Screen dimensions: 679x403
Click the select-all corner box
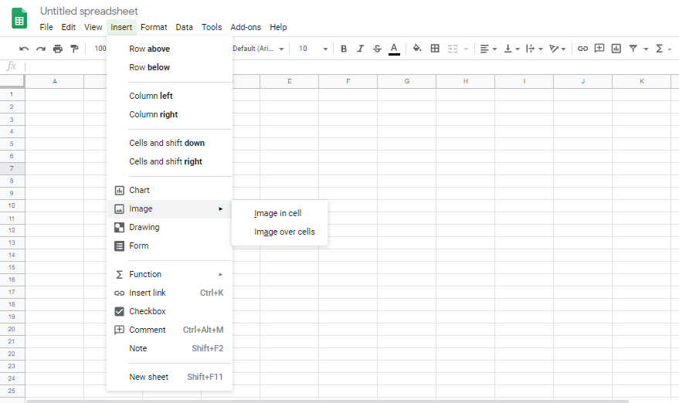(12, 81)
